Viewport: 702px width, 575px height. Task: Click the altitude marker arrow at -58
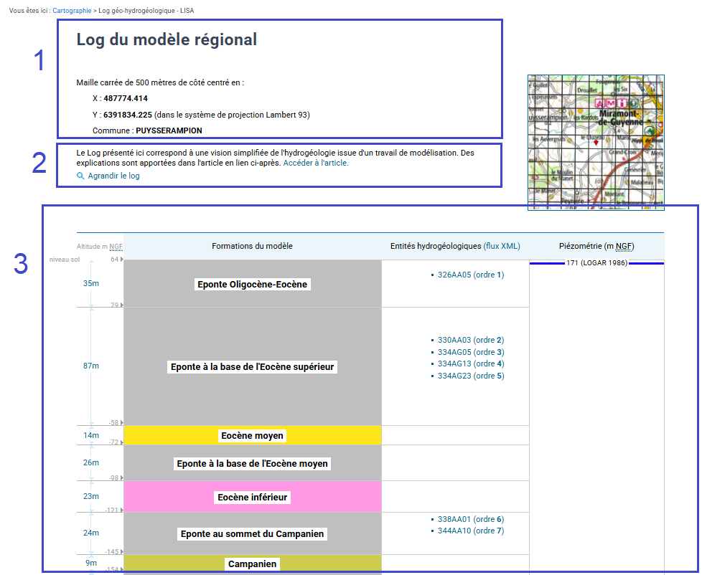pyautogui.click(x=122, y=422)
